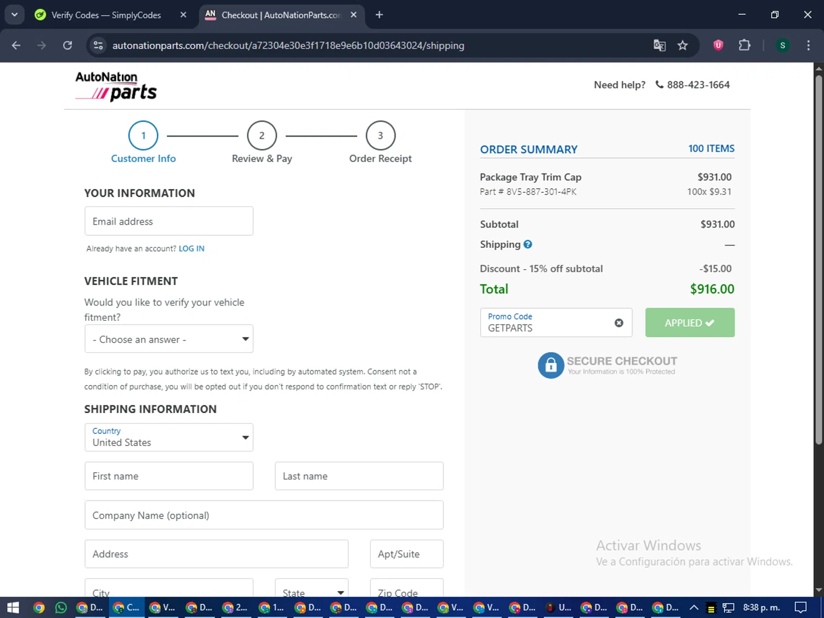
Task: Open a new browser tab with the plus icon
Action: [379, 15]
